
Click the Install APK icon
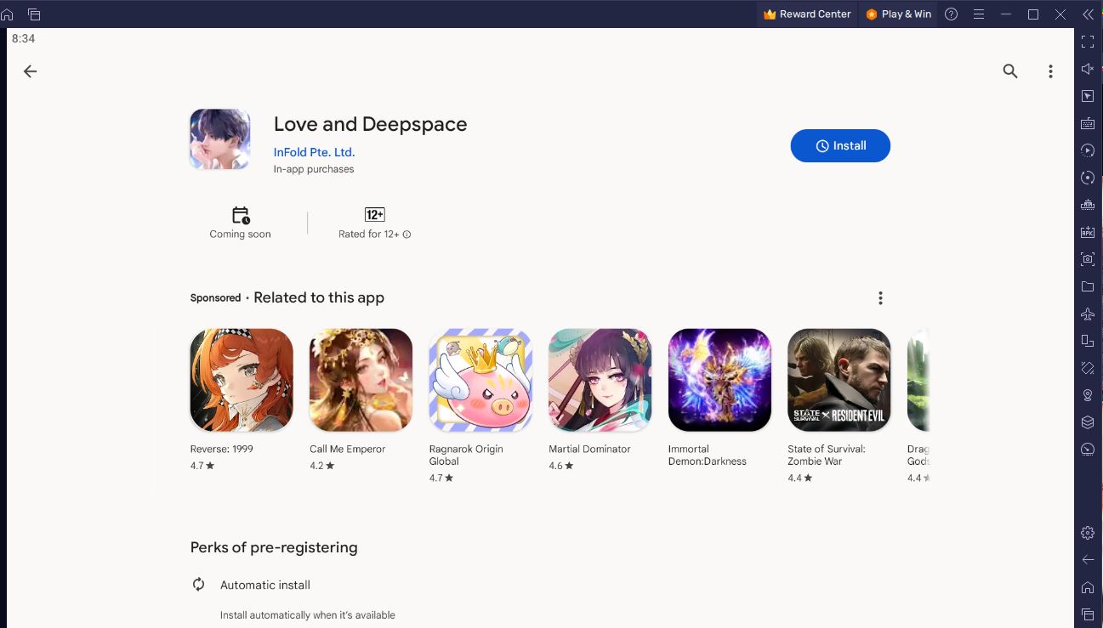click(x=1088, y=232)
